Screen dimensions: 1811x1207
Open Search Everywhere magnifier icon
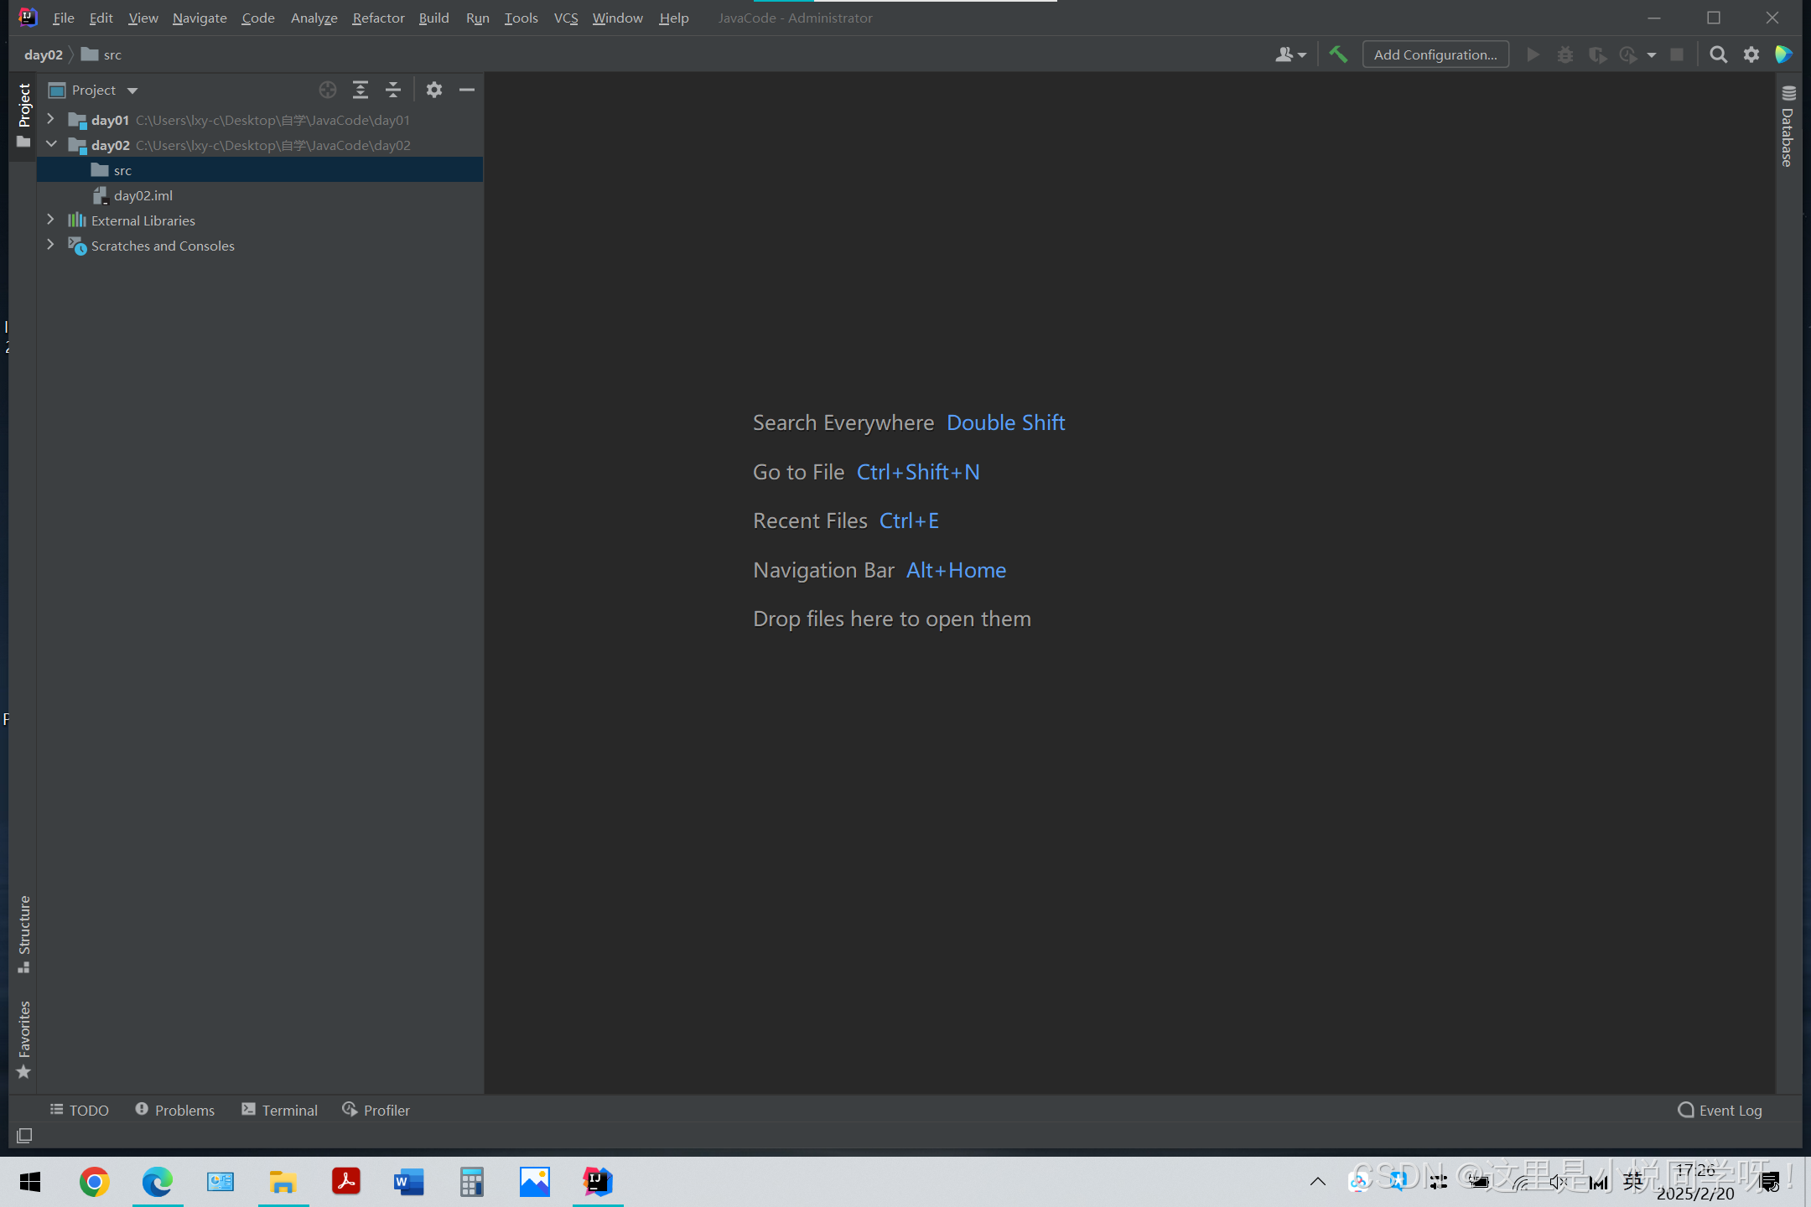pyautogui.click(x=1718, y=54)
